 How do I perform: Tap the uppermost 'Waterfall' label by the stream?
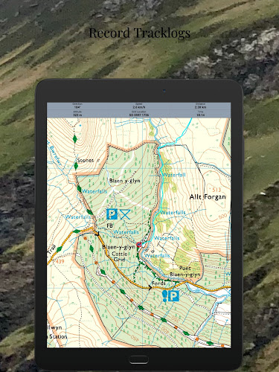click(x=174, y=175)
